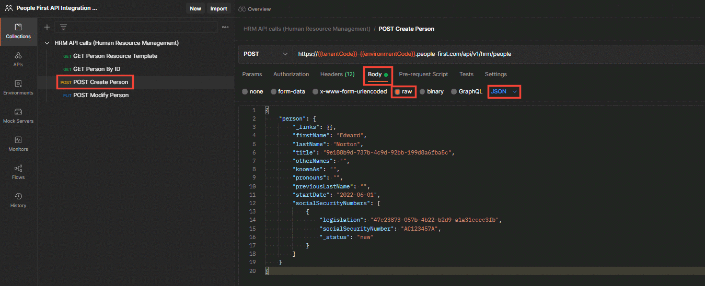Open the APIs sidebar panel
705x286 pixels.
point(18,59)
